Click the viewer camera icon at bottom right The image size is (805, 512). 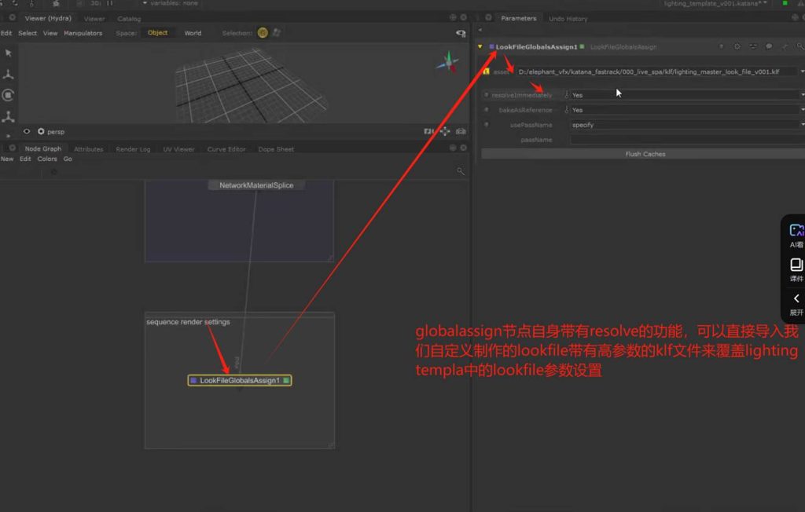[x=461, y=131]
